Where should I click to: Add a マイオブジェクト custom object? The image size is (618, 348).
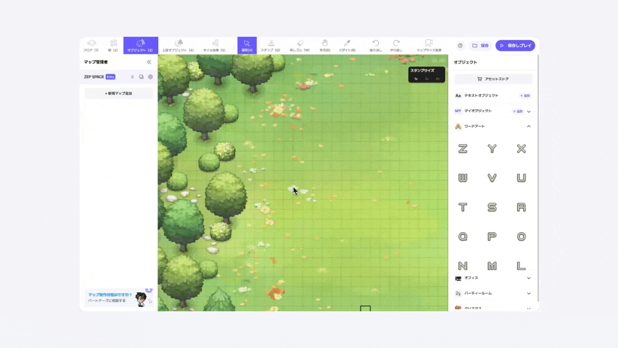tap(517, 111)
